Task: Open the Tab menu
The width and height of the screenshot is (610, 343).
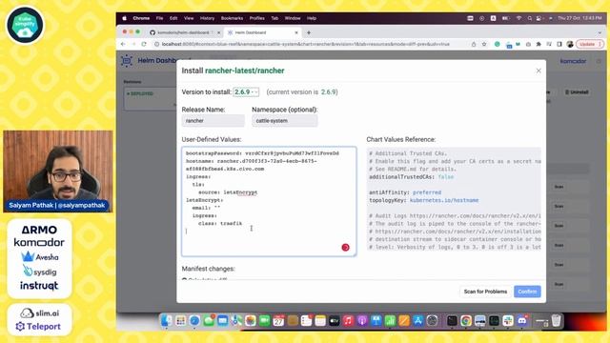Action: pyautogui.click(x=274, y=18)
